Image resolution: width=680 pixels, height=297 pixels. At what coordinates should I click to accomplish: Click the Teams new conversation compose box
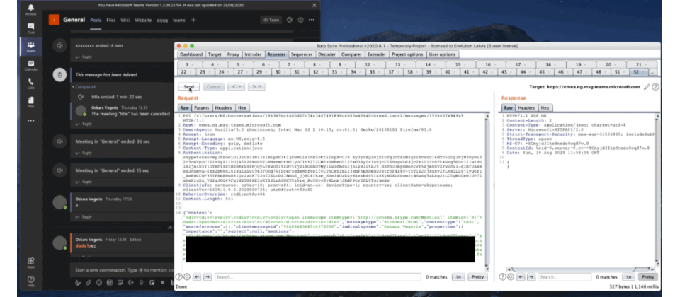coord(123,270)
